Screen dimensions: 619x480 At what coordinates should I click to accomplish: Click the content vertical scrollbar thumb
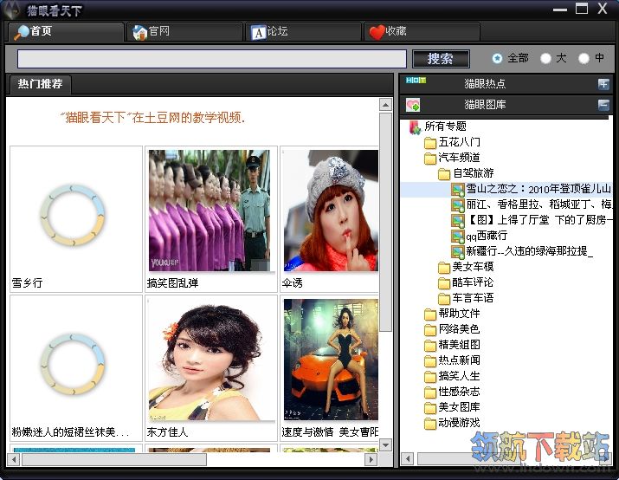(385, 223)
